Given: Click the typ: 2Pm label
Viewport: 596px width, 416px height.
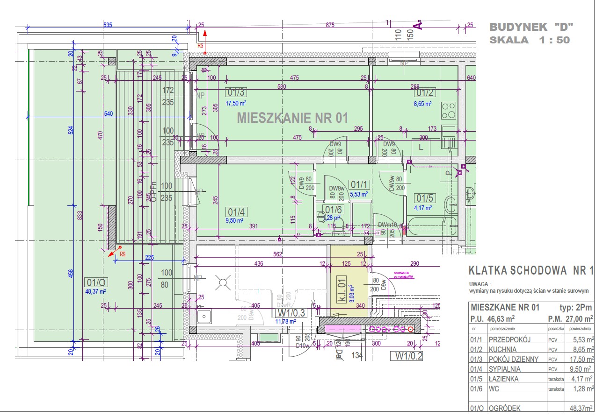Looking at the screenshot, I should coord(576,308).
